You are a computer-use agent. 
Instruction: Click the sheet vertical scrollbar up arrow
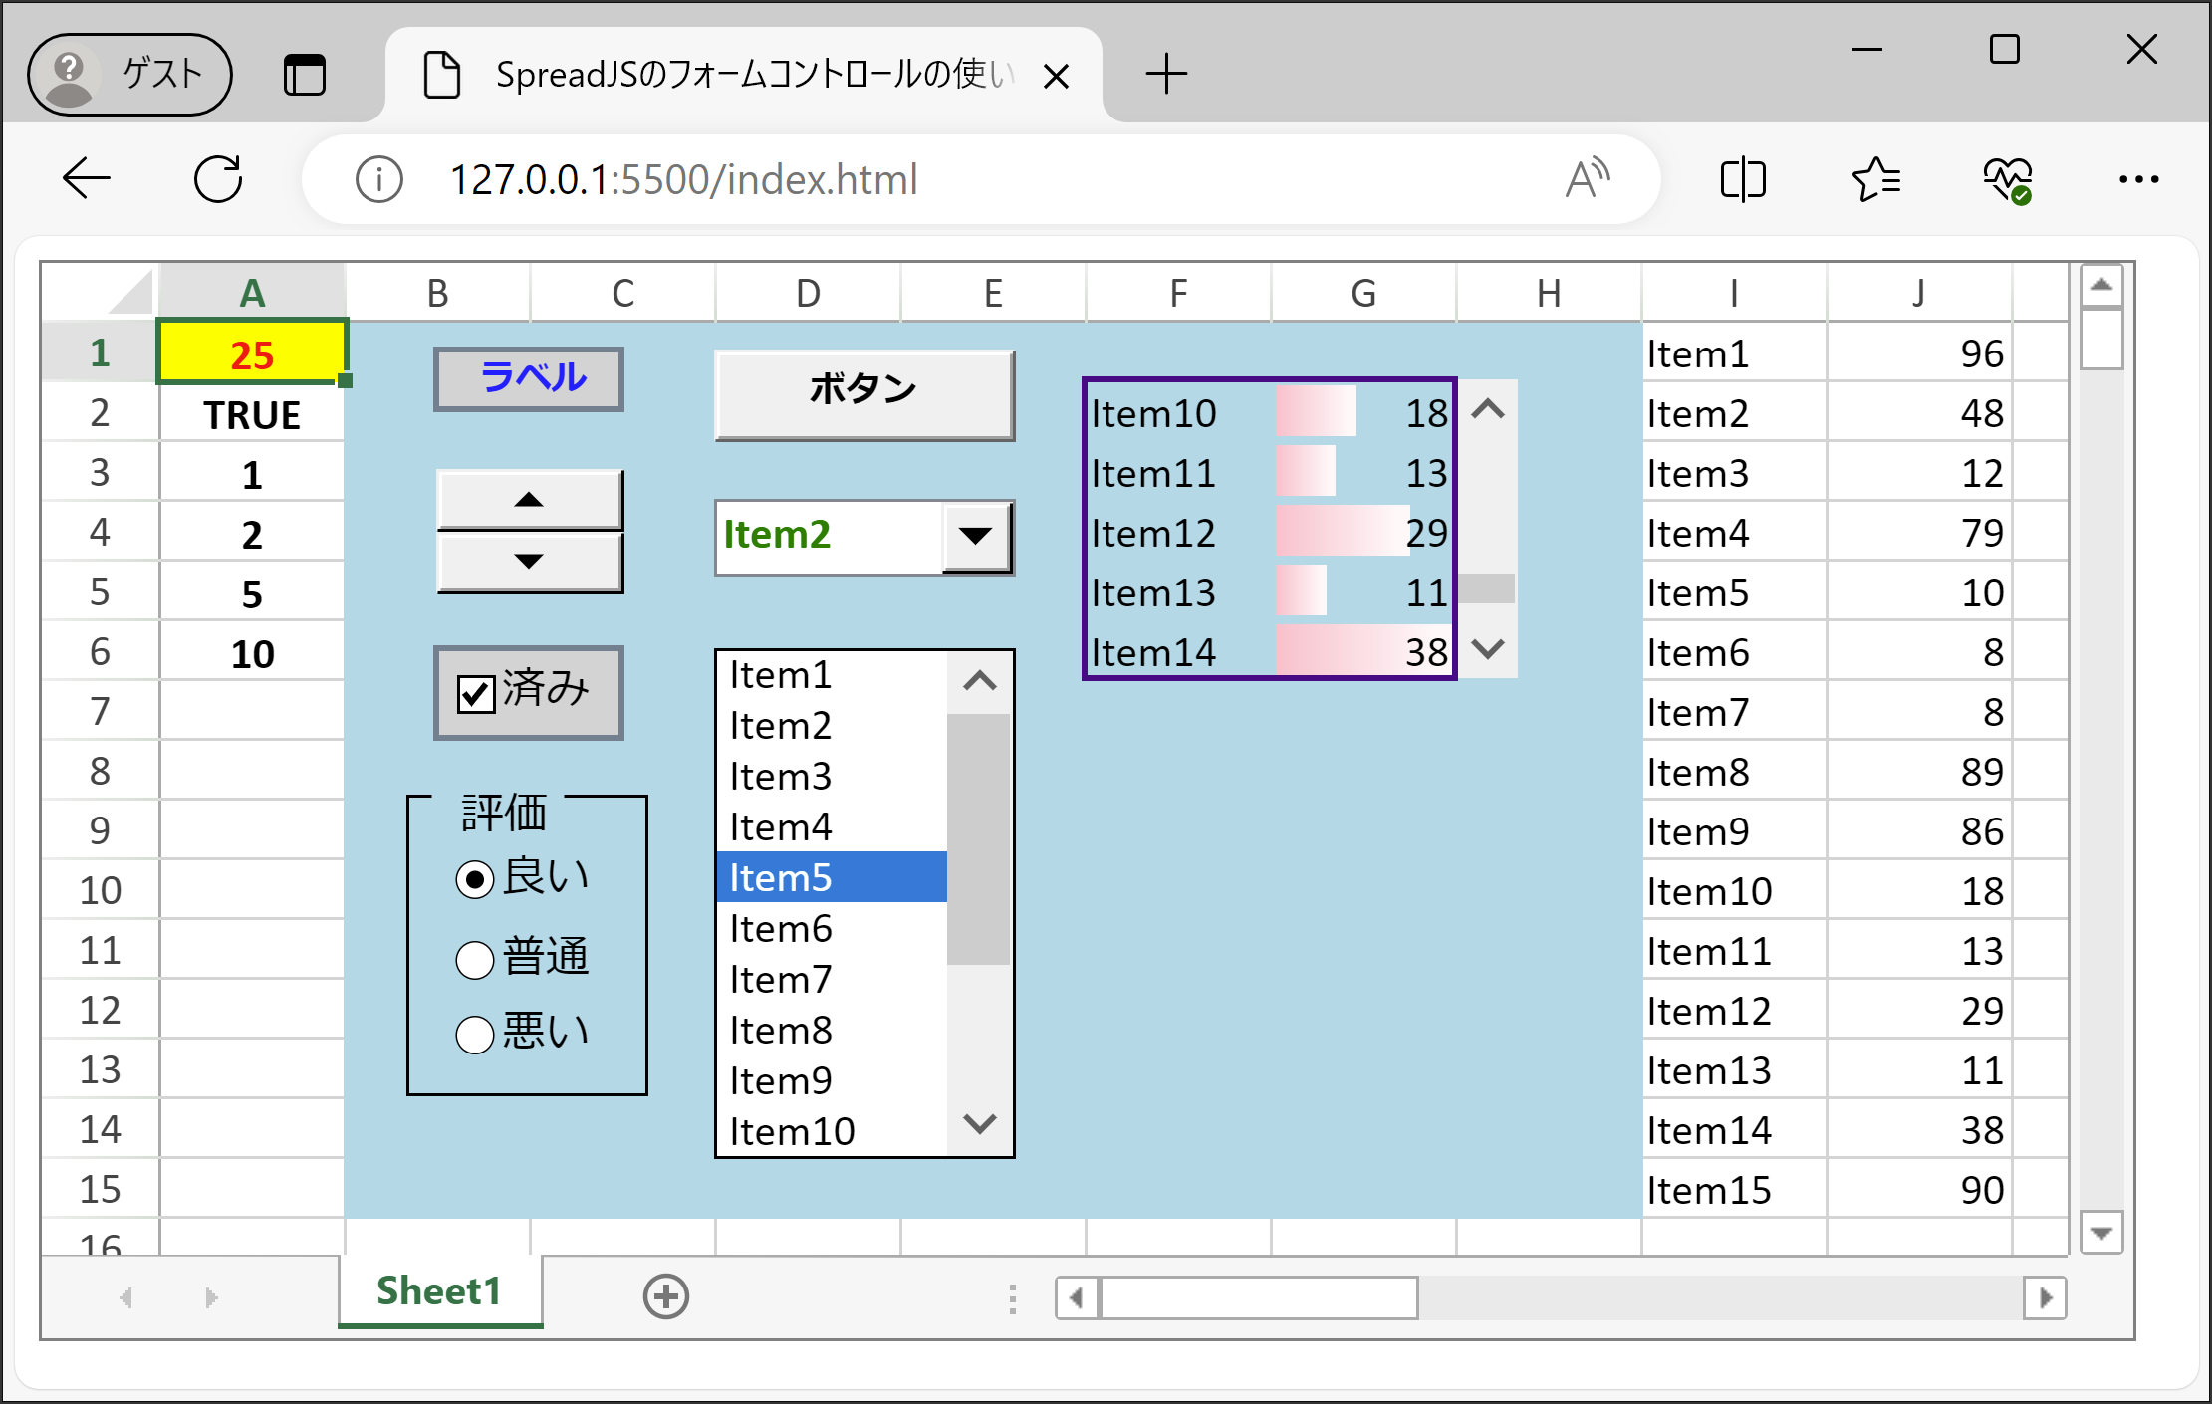[2101, 286]
